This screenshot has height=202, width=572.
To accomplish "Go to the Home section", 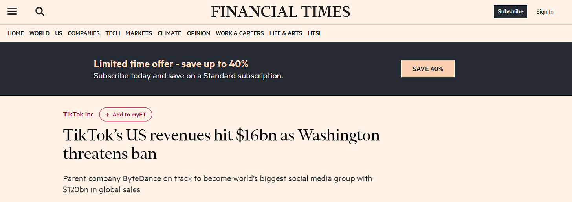I will [16, 33].
